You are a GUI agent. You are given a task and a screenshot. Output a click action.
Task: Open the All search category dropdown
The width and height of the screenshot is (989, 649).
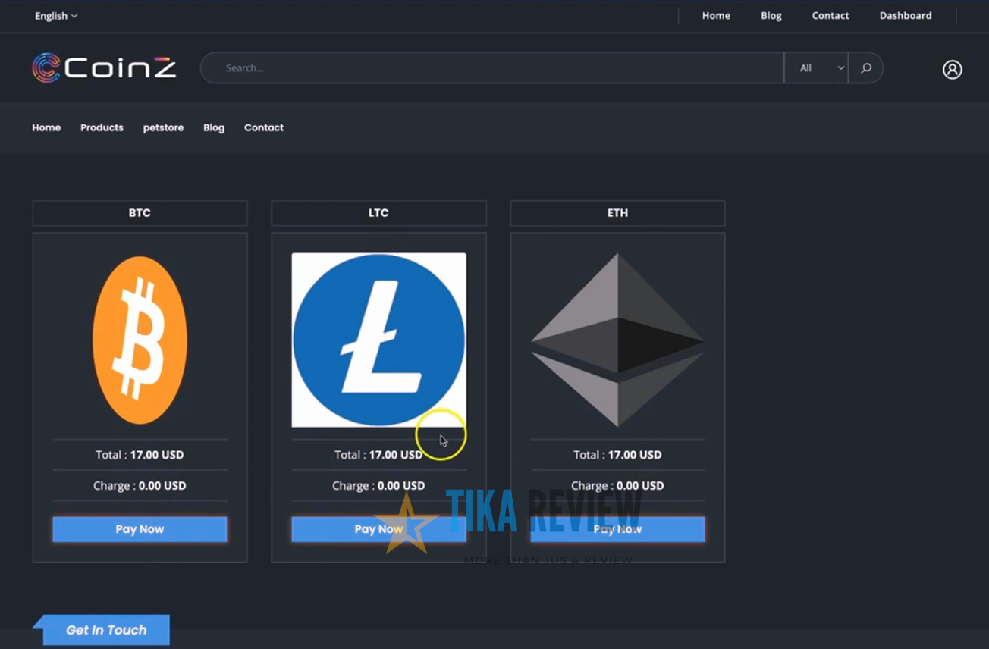[x=816, y=67]
